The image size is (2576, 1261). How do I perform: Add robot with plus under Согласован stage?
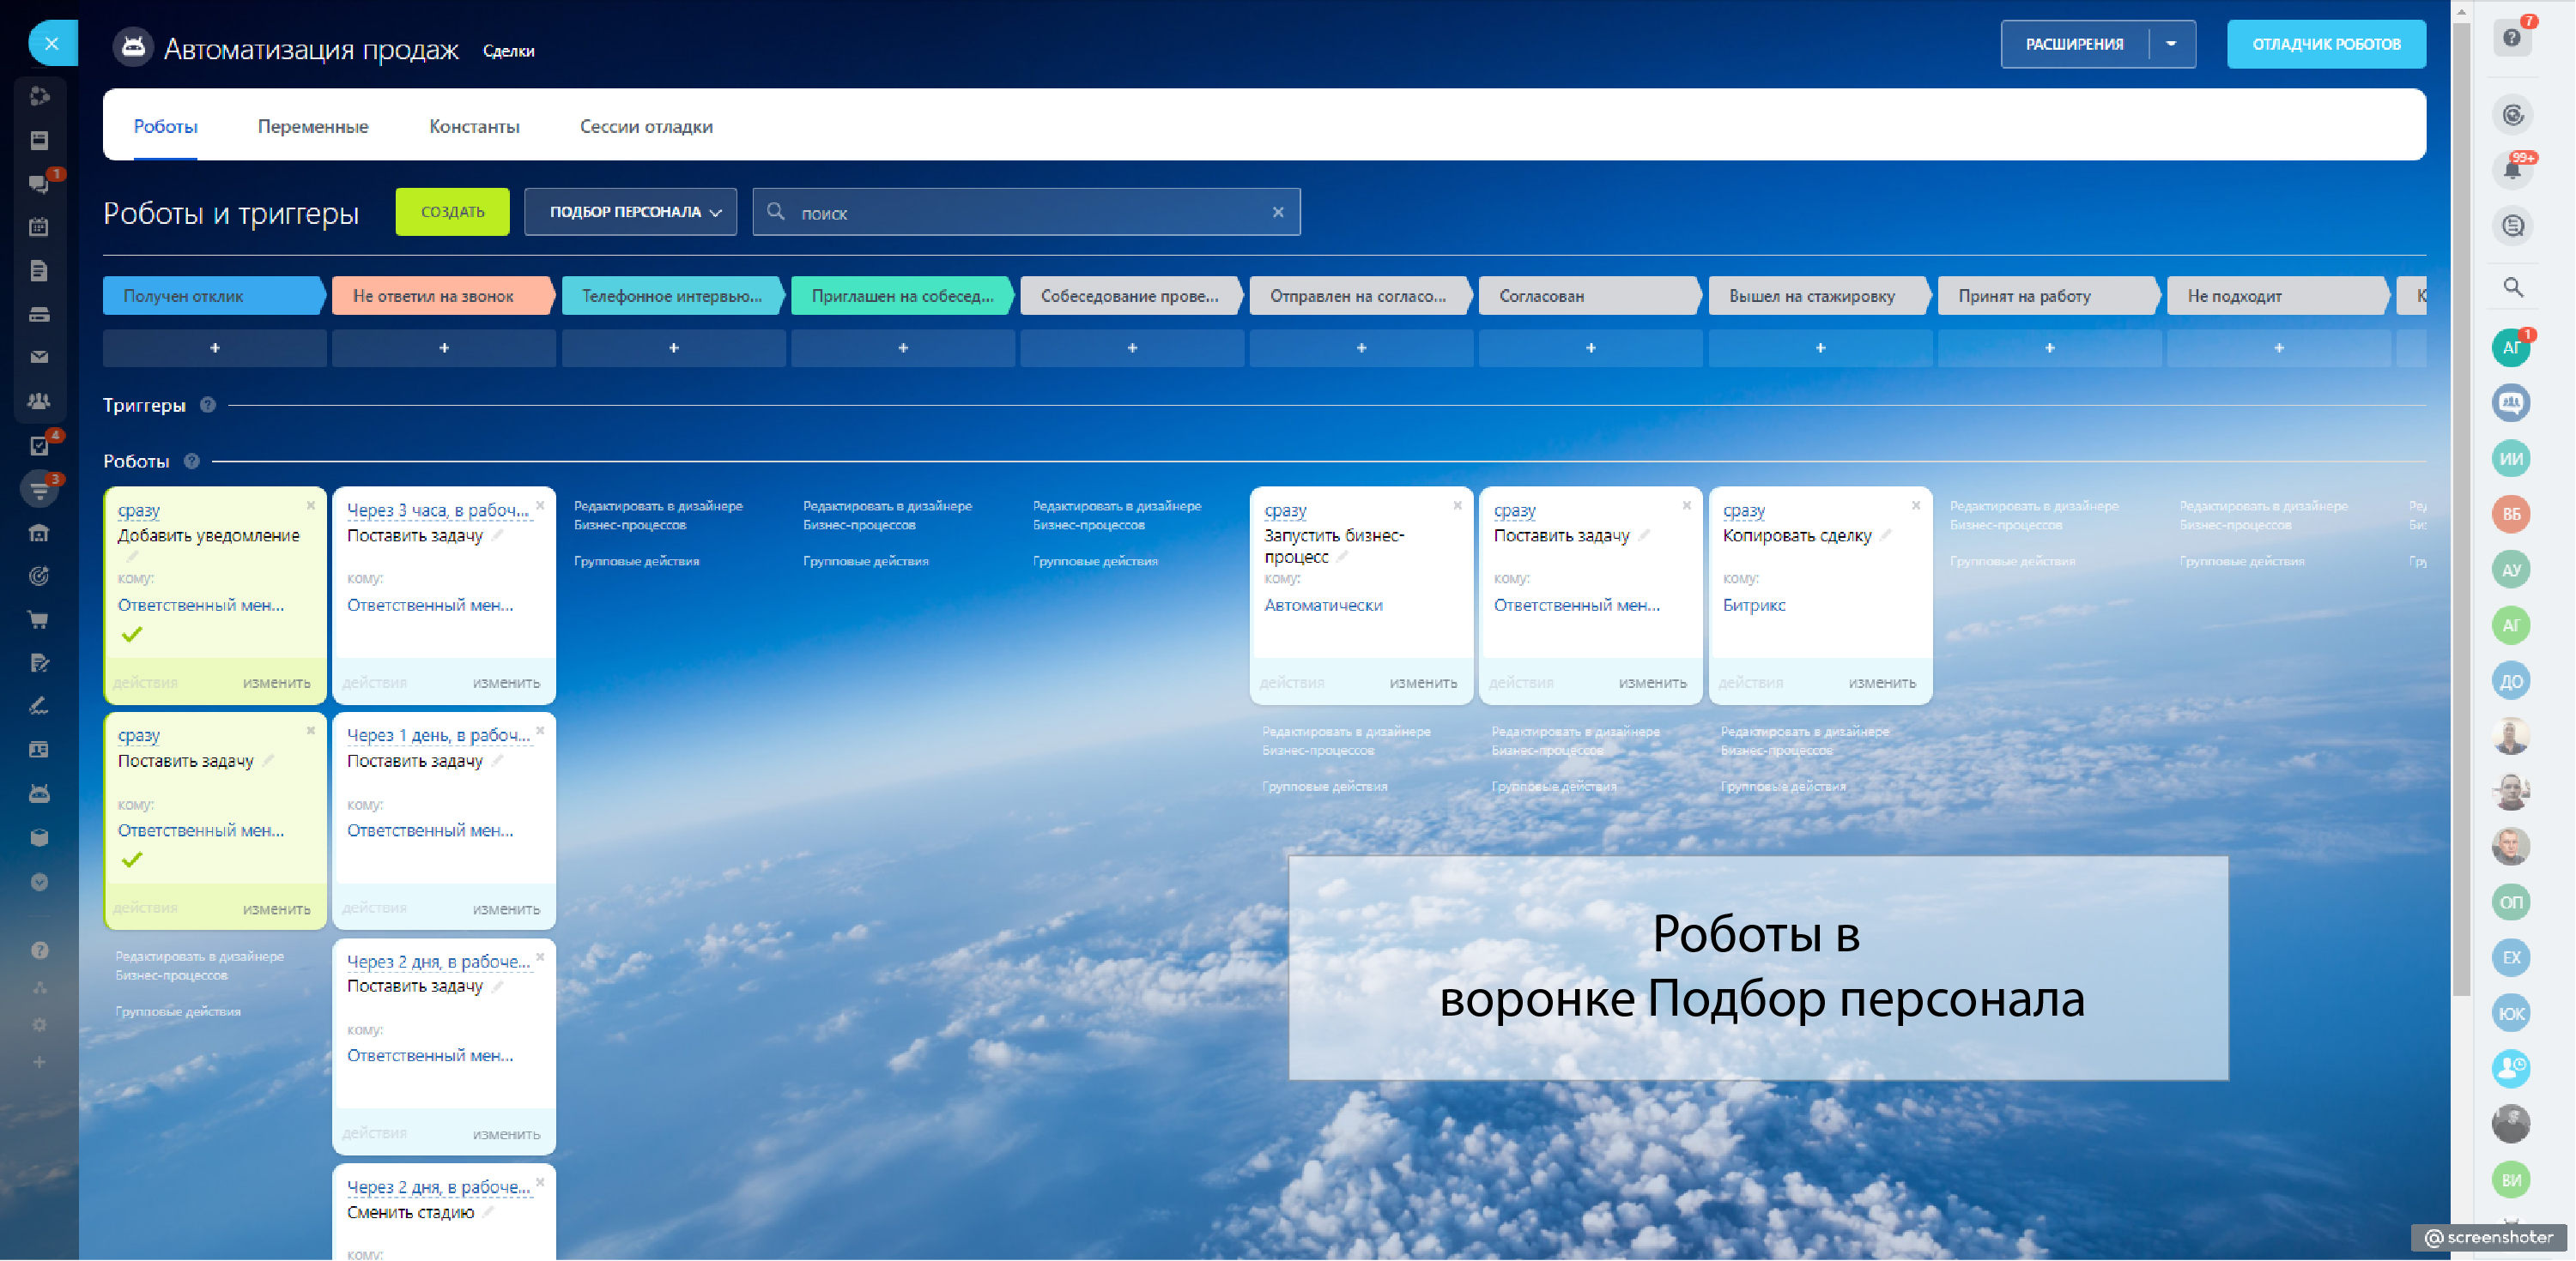coord(1590,347)
